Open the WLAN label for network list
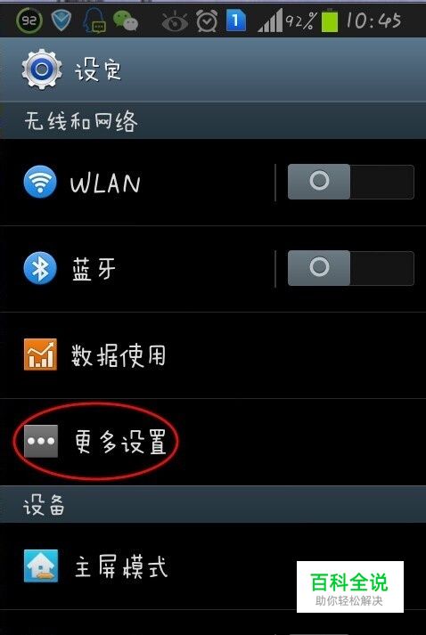 105,183
